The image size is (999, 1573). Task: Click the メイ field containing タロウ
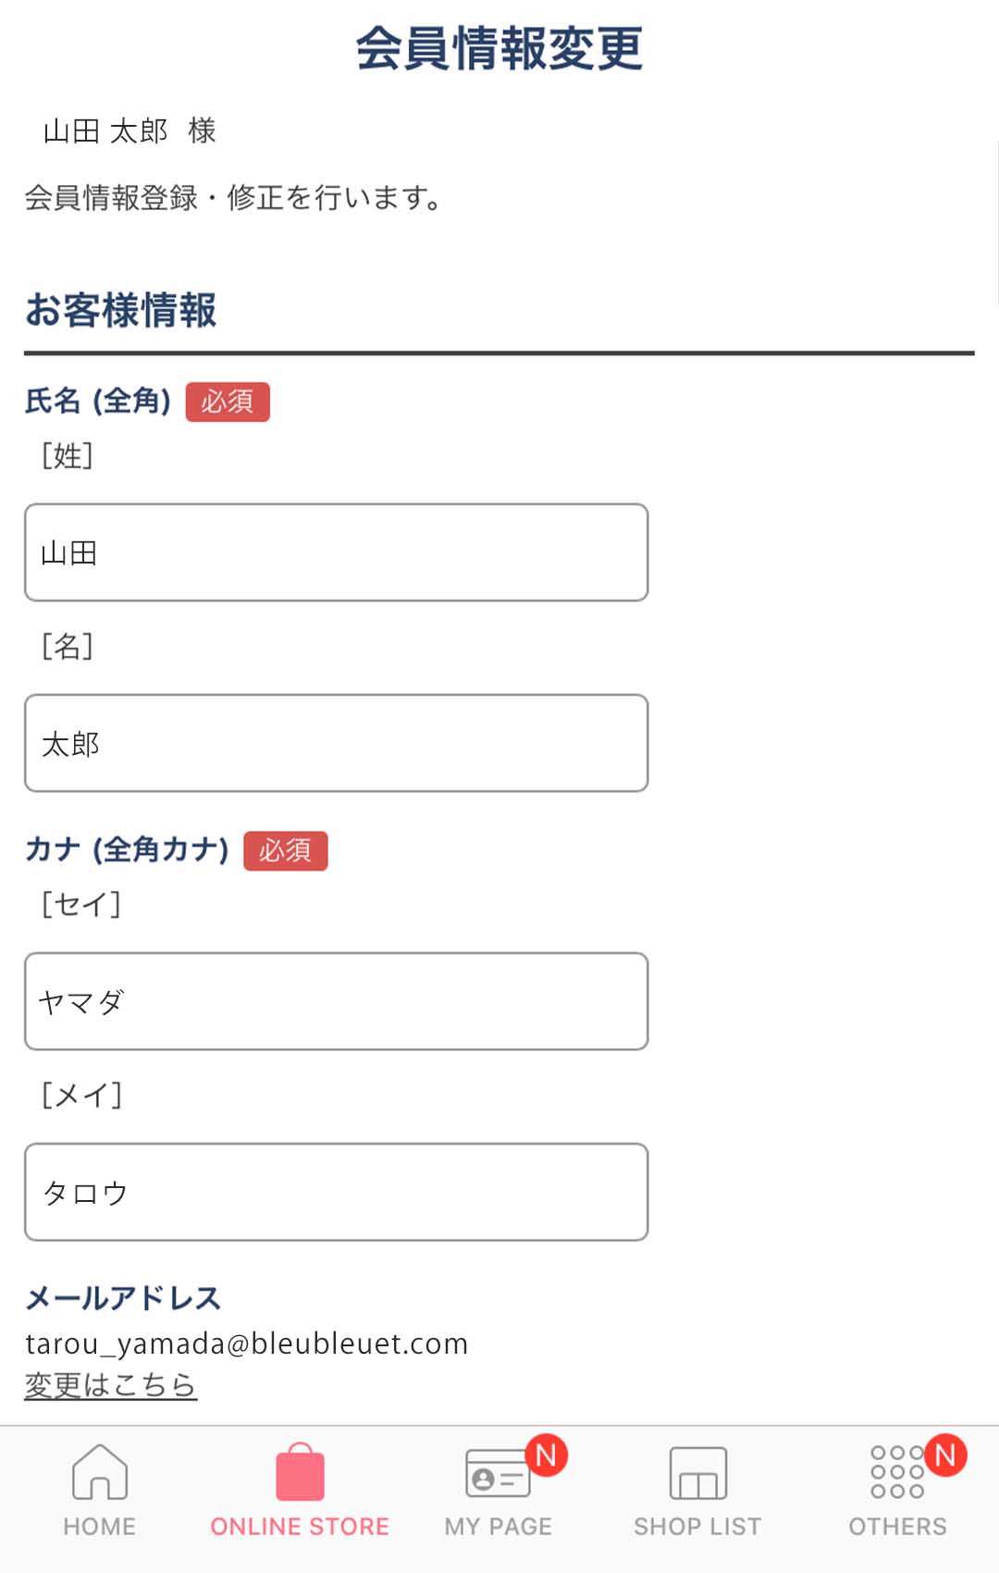coord(336,1192)
